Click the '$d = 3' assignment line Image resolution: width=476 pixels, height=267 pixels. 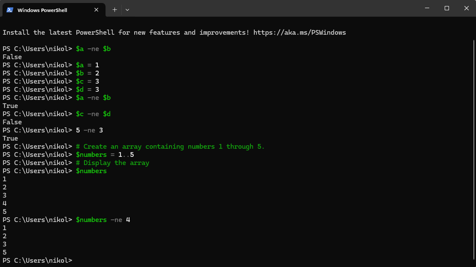pos(51,90)
